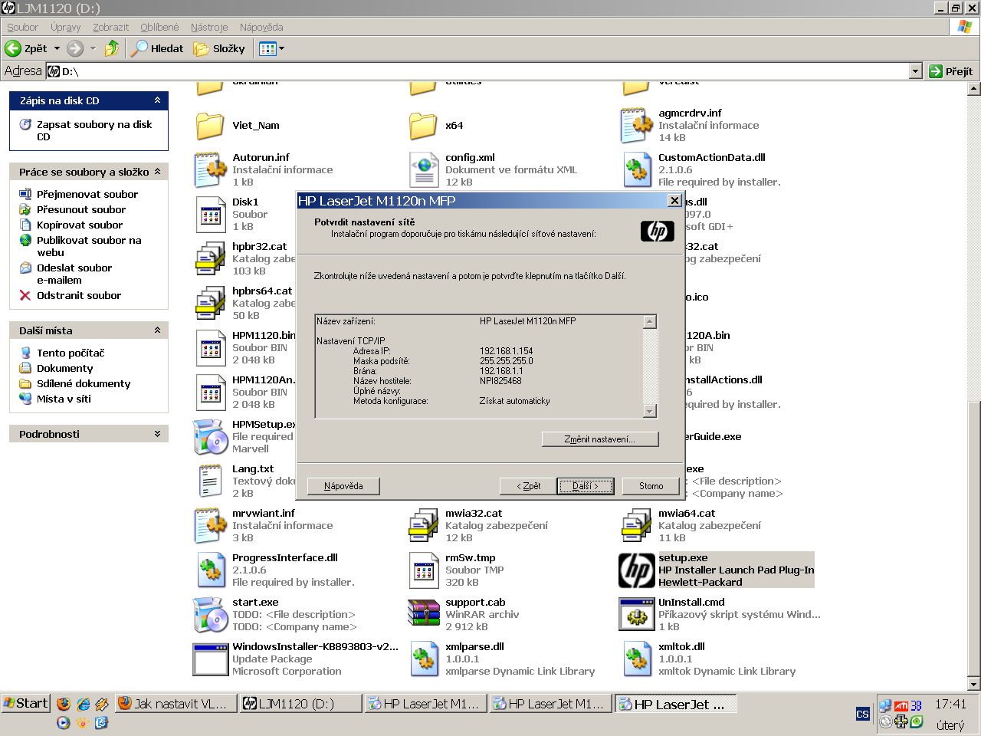The height and width of the screenshot is (736, 981).
Task: Open the Nápověda menu in menu bar
Action: click(261, 27)
